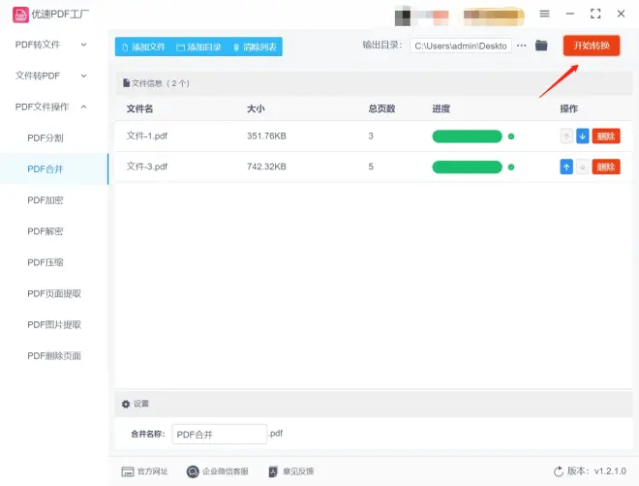Open the 企业微信客服 link

pos(226,471)
